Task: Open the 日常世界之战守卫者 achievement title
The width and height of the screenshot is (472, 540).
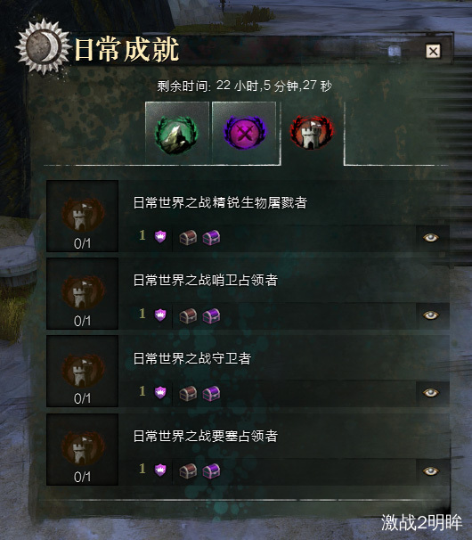Action: click(192, 358)
